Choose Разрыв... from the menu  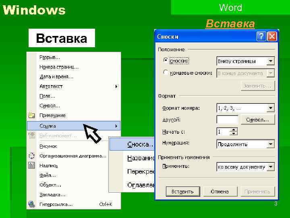[74, 57]
